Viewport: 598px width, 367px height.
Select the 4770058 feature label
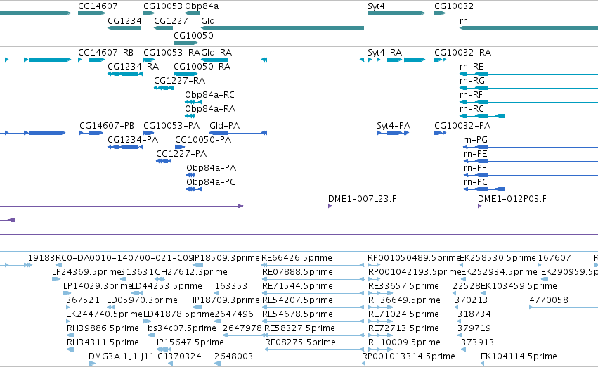(x=549, y=300)
